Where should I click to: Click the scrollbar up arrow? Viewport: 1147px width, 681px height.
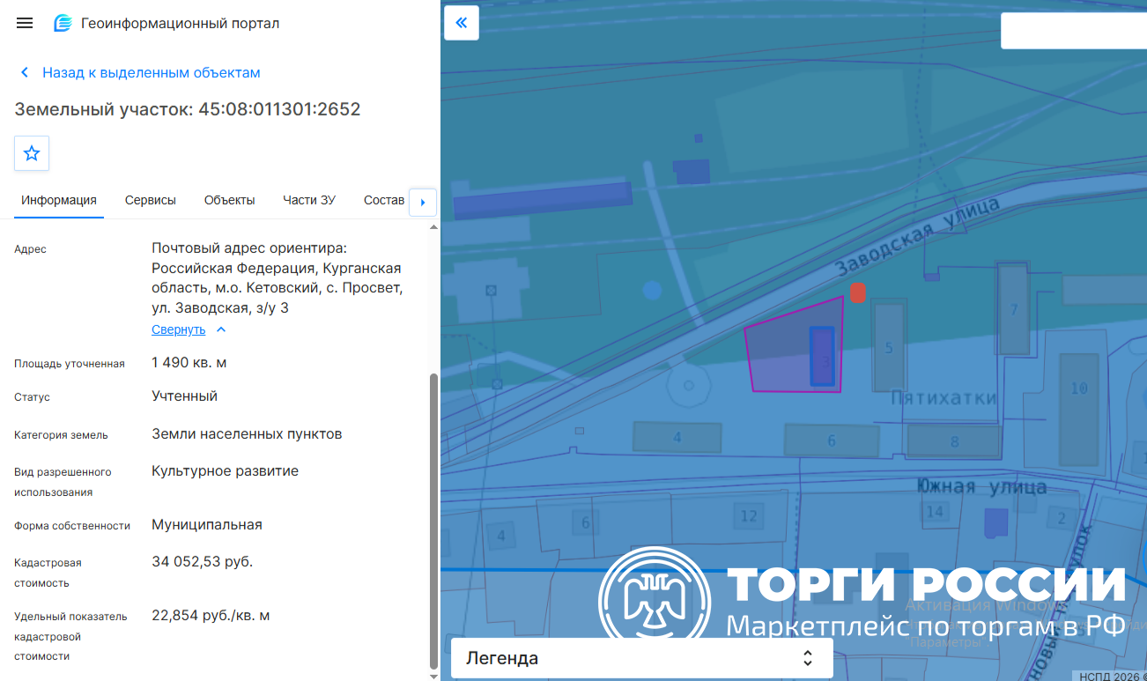[433, 226]
